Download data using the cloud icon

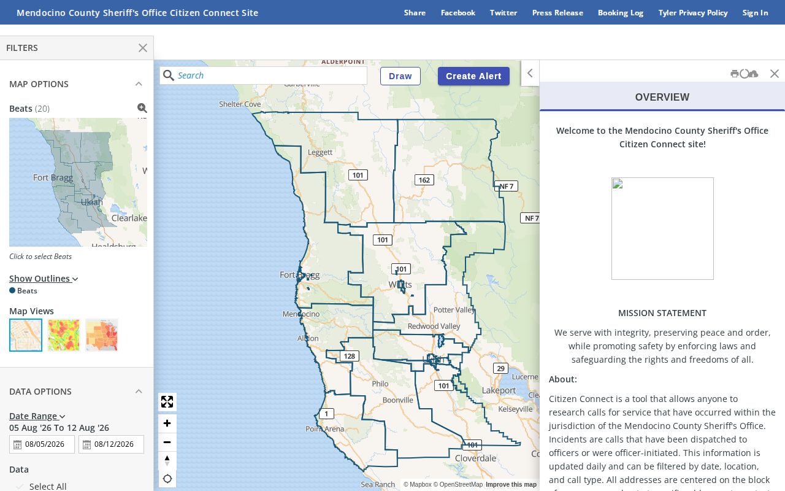click(x=754, y=74)
